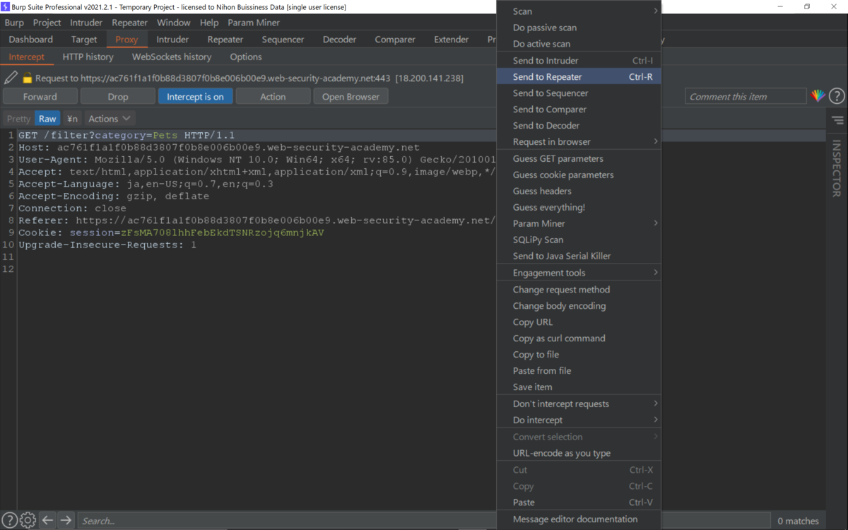This screenshot has width=848, height=530.
Task: Choose Send to Sequencer
Action: [x=579, y=93]
